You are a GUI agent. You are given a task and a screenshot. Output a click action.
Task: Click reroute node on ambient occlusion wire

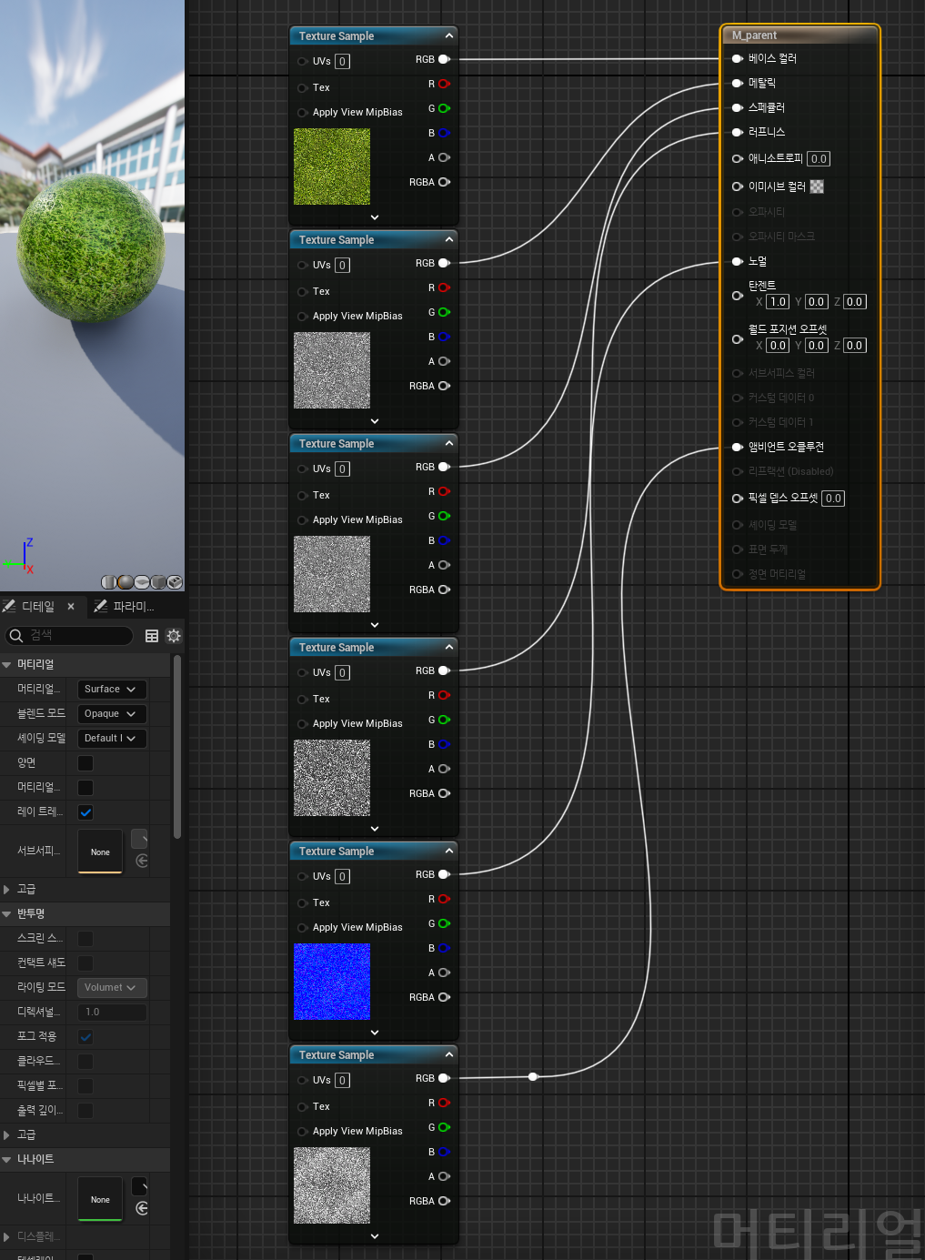[533, 1076]
